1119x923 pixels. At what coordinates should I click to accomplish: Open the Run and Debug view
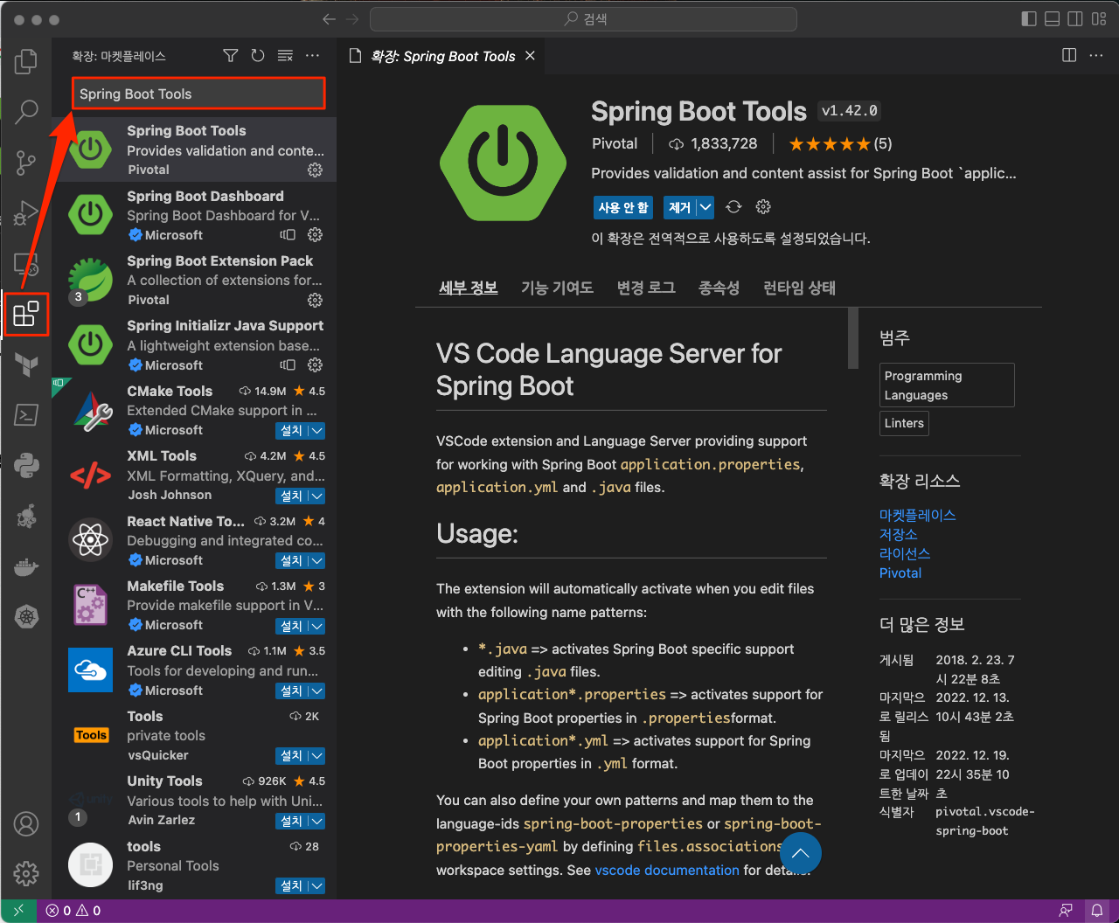pyautogui.click(x=26, y=213)
